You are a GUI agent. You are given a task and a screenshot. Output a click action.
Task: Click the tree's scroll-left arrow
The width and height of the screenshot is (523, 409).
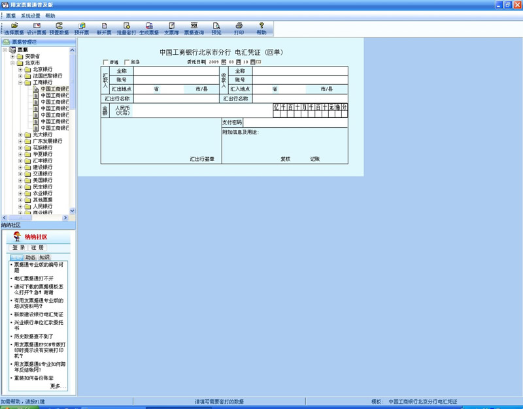tap(5, 218)
